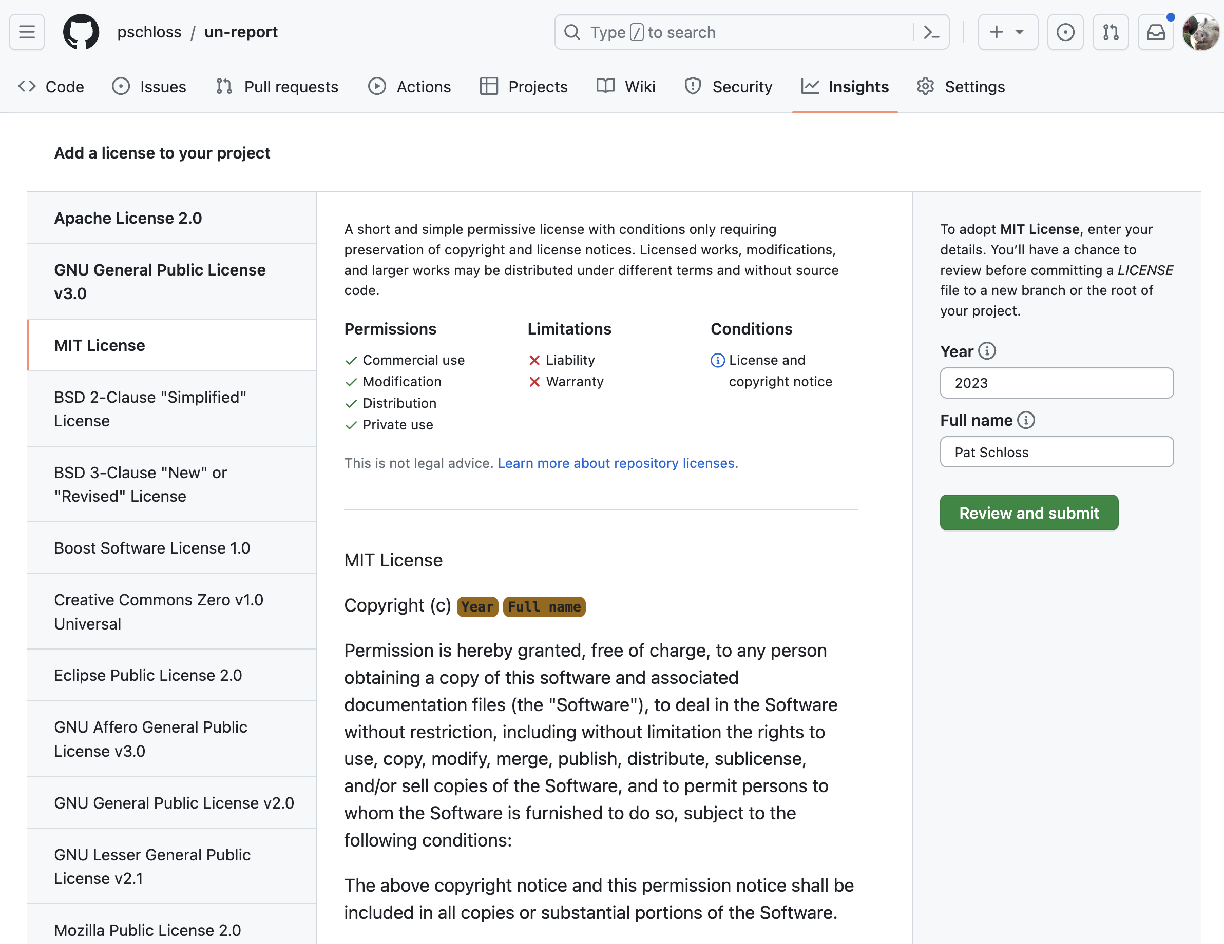Click the GitHub Octocat logo
This screenshot has height=944, width=1224.
pos(81,32)
